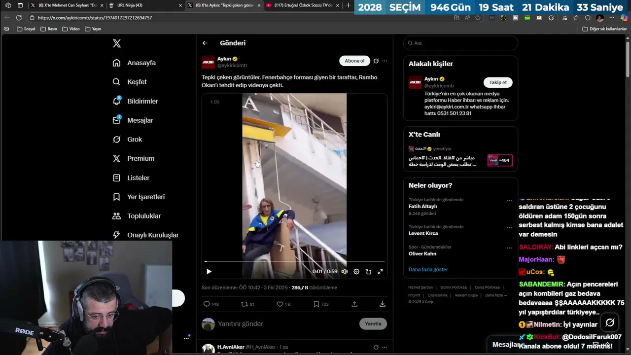
Task: Click the Yer İşaretleri bookmark icon
Action: pyautogui.click(x=116, y=197)
